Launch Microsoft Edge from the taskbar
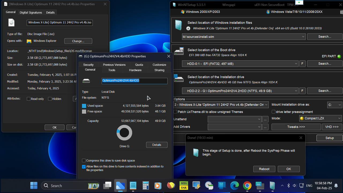Viewport: 343px width, 193px height. [234, 185]
